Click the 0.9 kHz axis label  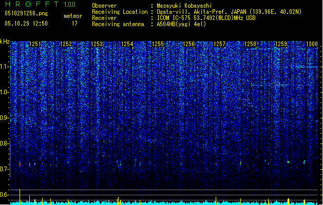(x=4, y=118)
